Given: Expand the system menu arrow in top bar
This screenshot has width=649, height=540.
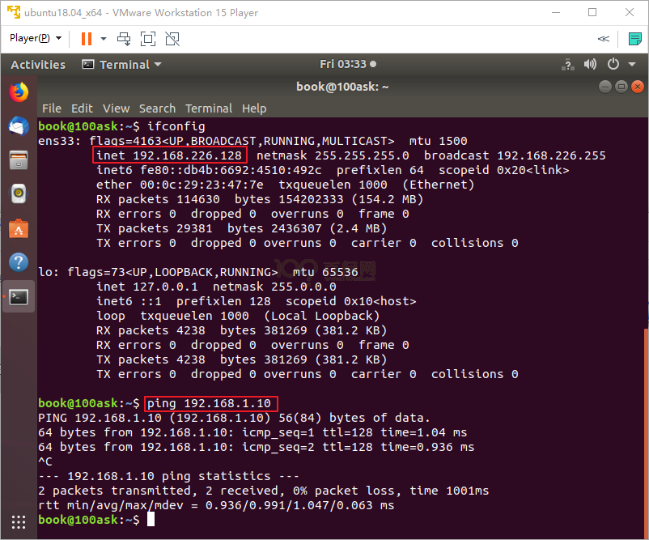Looking at the screenshot, I should [632, 64].
